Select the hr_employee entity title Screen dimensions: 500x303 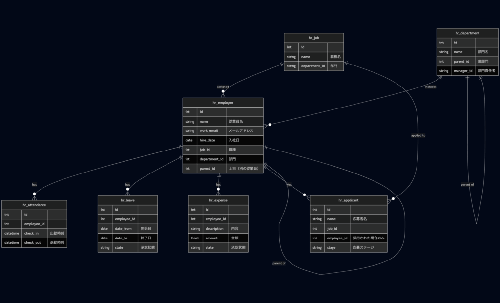(223, 103)
